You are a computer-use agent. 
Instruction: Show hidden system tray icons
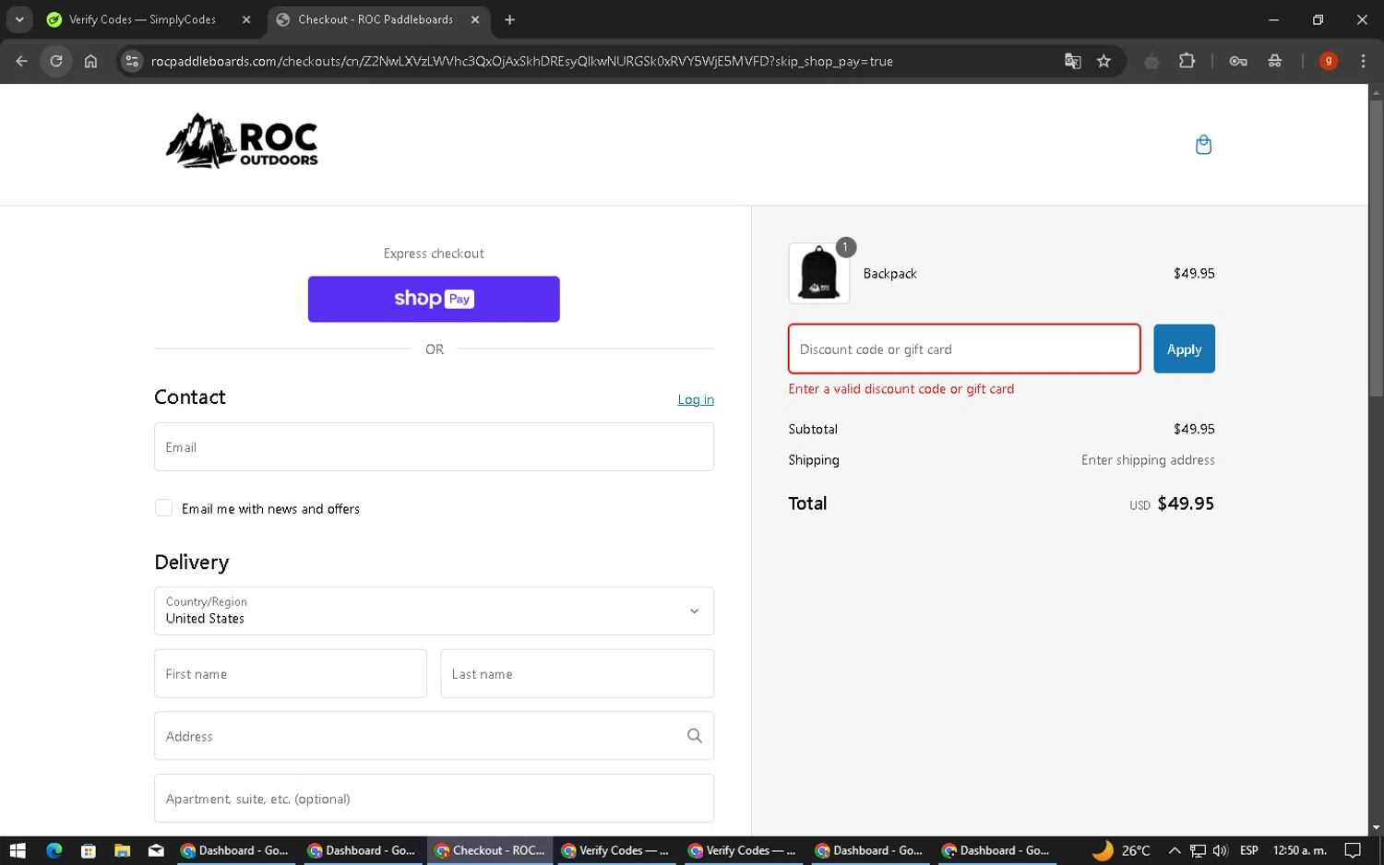coord(1174,850)
